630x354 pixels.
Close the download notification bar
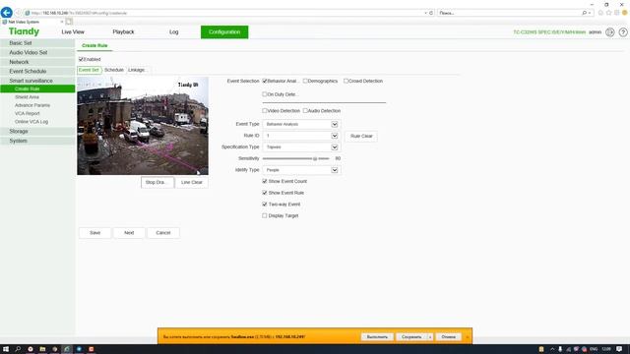click(x=468, y=337)
